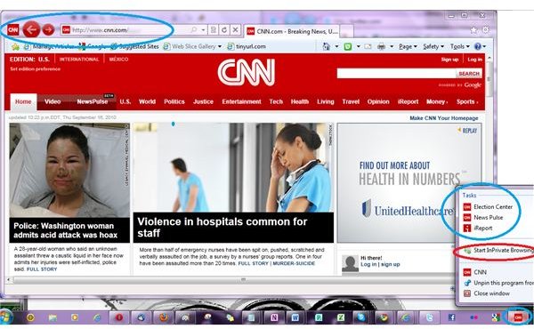Click Add to Favorites bar star icon
Viewport: 534px width, 329px height.
coord(15,46)
